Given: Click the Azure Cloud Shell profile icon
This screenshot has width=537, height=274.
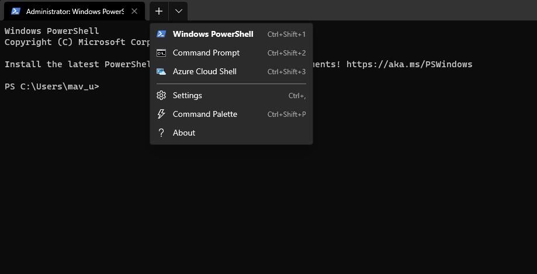Looking at the screenshot, I should click(161, 71).
